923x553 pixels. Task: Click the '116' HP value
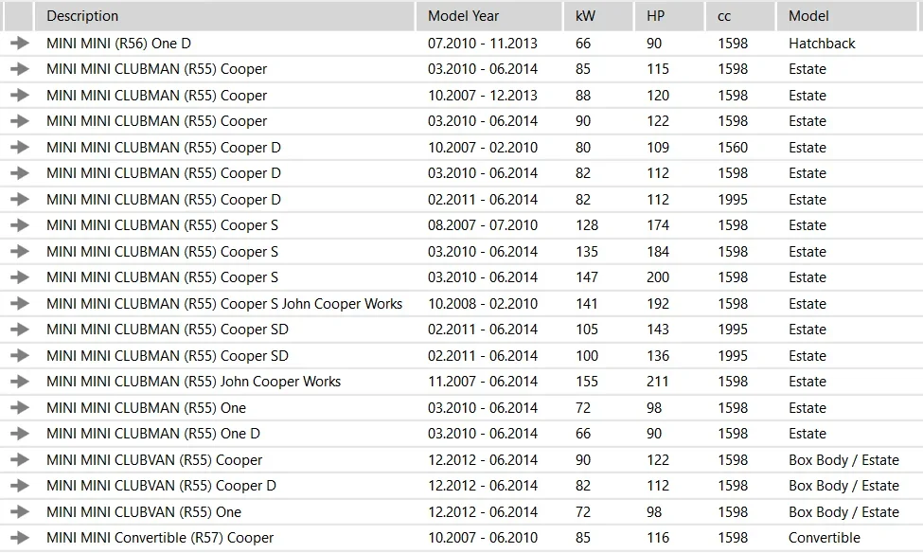point(658,538)
